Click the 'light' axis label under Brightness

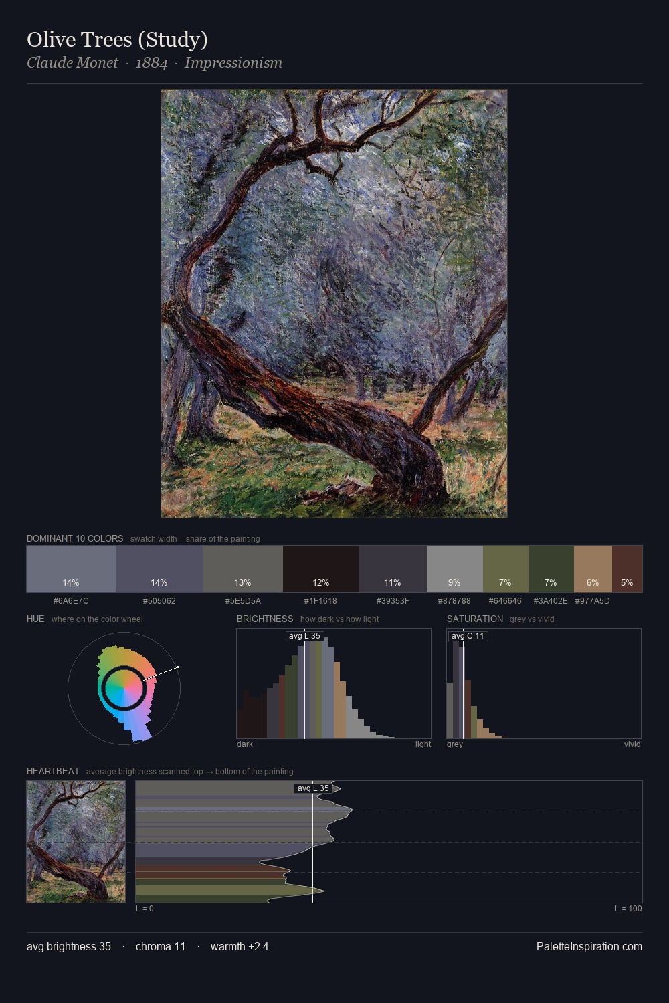(423, 744)
